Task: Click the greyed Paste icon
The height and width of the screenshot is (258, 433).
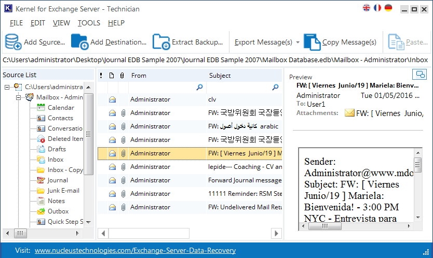Action: point(396,42)
